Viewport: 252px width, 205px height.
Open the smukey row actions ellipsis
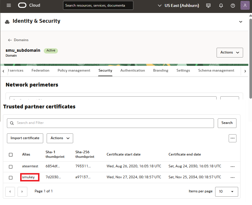click(x=232, y=177)
